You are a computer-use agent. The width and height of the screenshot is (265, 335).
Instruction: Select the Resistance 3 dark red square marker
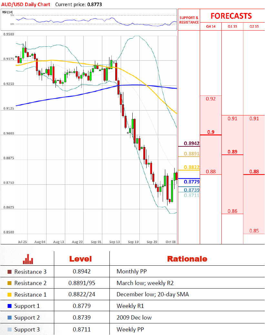pos(9,272)
